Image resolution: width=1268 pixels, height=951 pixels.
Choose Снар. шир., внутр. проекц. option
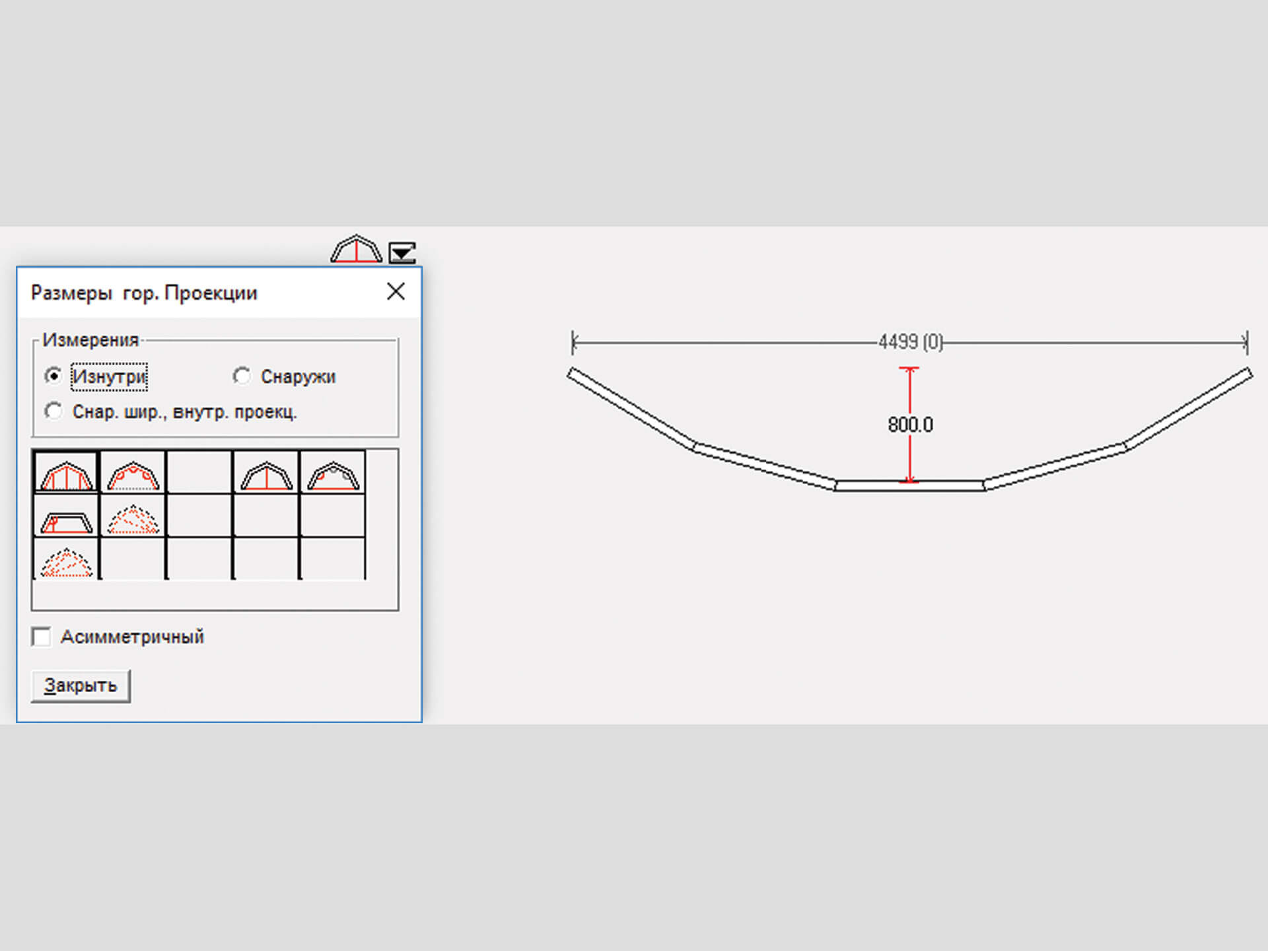[53, 411]
